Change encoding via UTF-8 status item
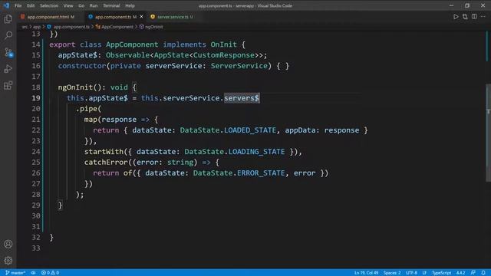 411,273
